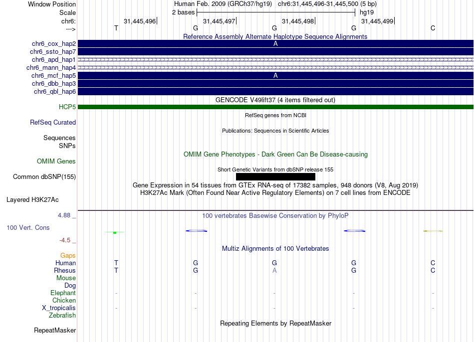Click the Rhesus species label
474x342 pixels.
[65, 270]
